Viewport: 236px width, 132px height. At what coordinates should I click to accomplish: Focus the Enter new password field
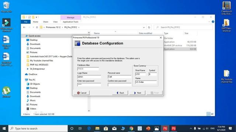tap(89, 85)
